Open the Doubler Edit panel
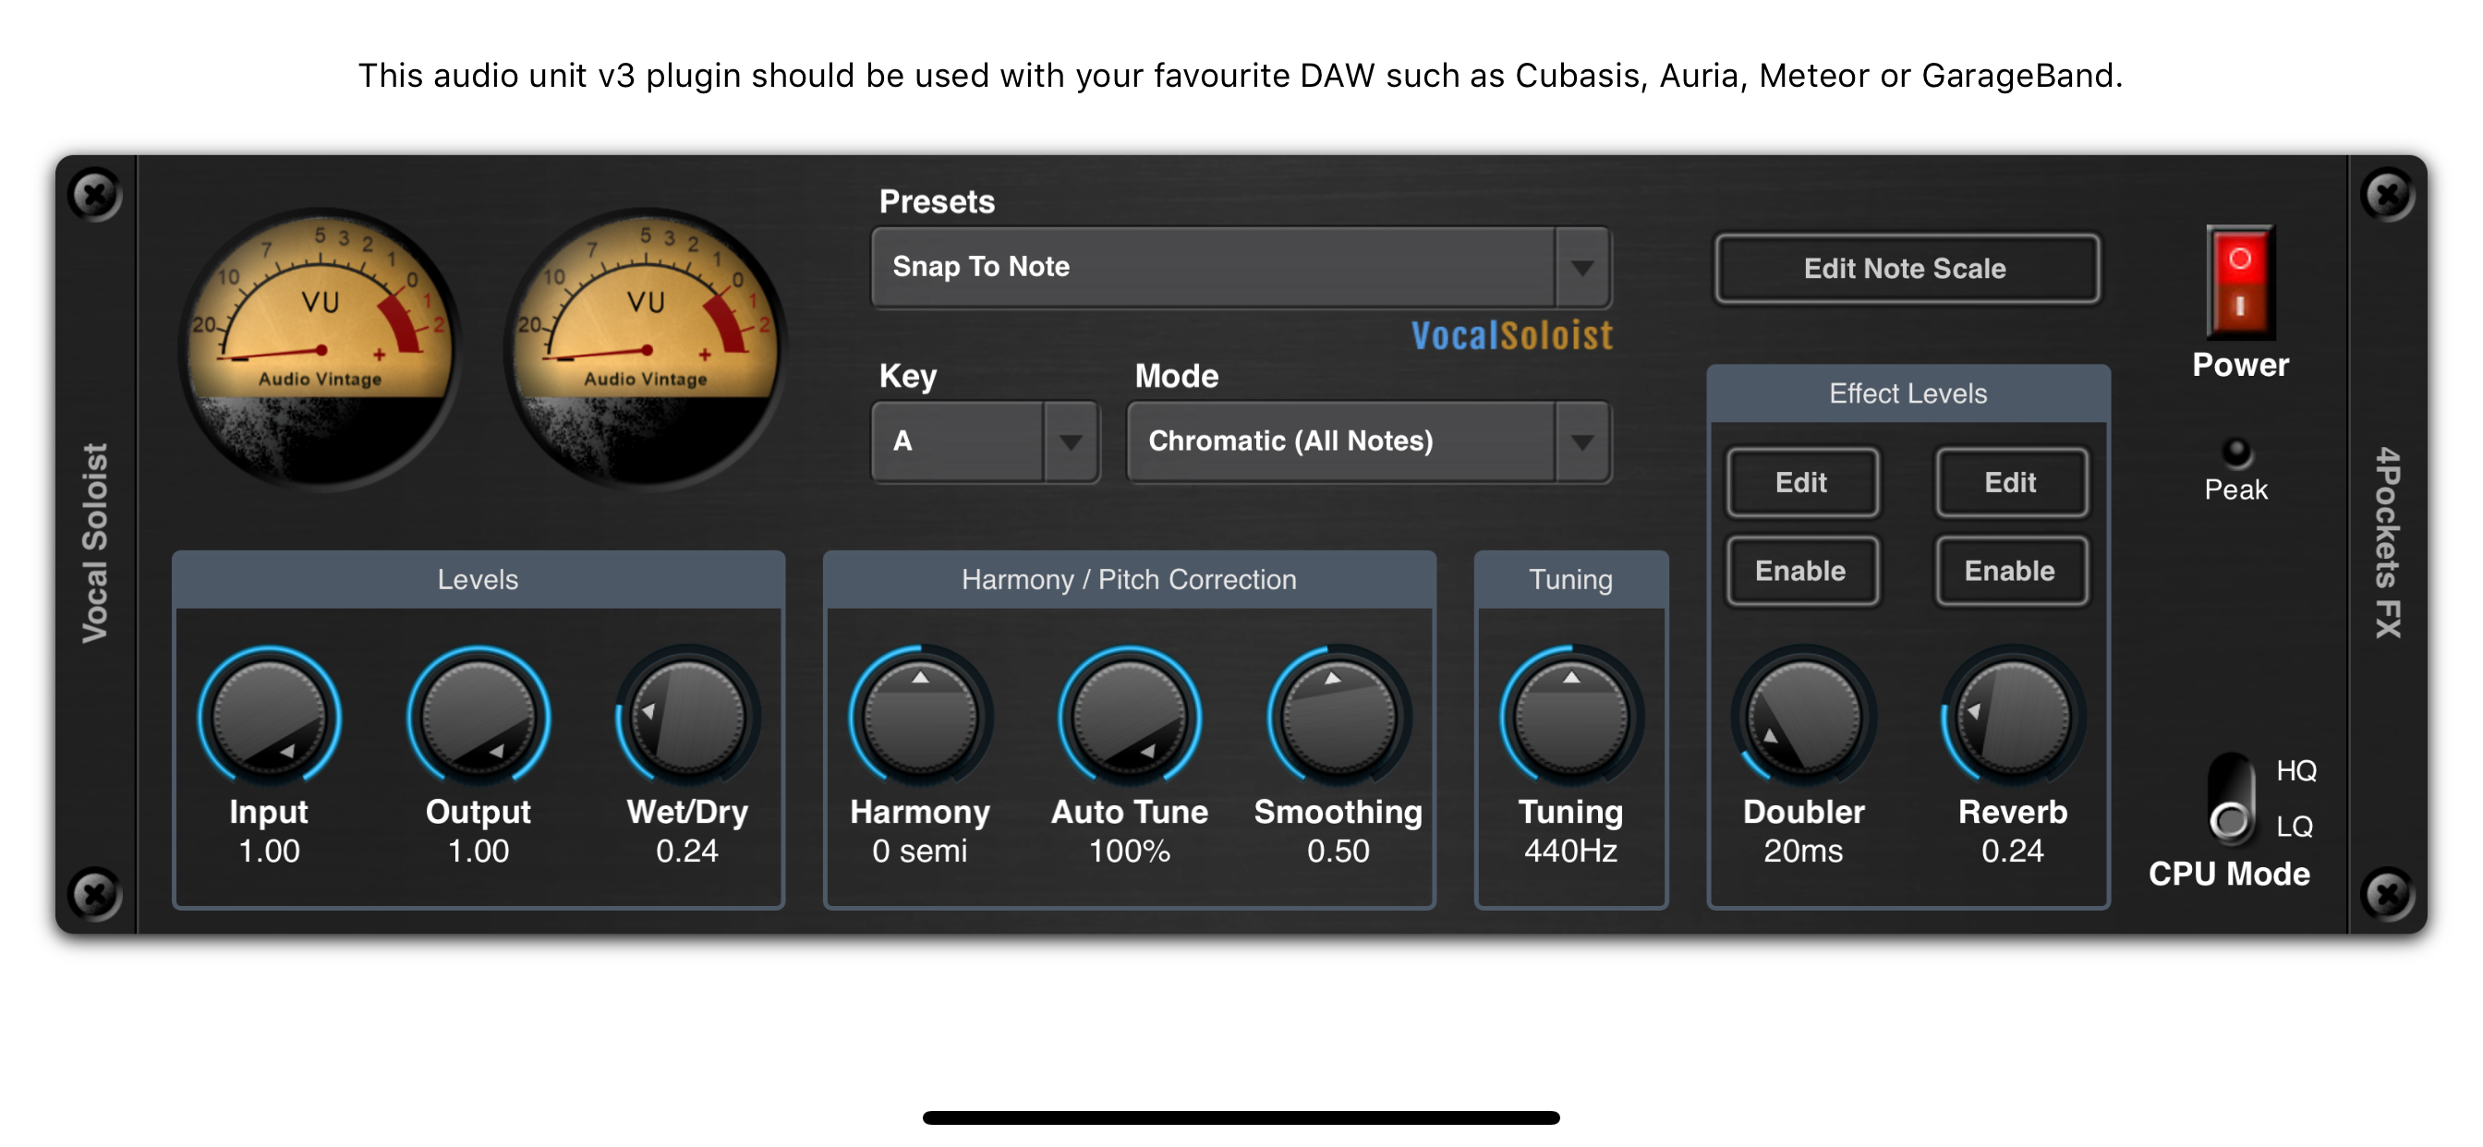2483x1147 pixels. 1802,482
